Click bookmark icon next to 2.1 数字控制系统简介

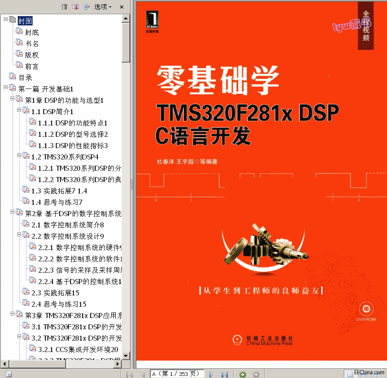(26, 223)
